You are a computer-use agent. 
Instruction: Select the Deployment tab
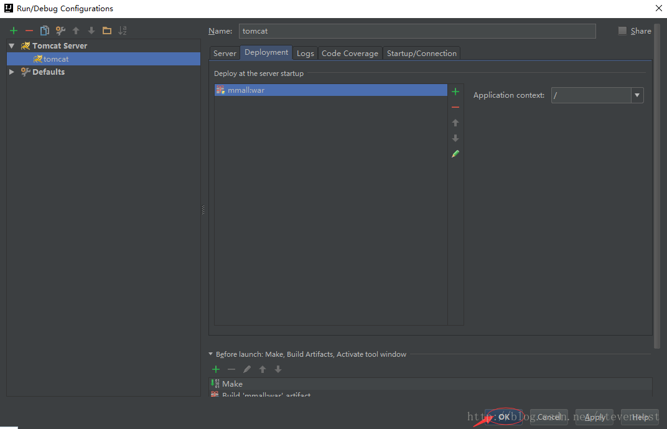(266, 52)
